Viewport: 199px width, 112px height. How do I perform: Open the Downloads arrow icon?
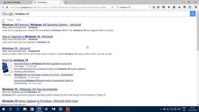click(x=169, y=7)
